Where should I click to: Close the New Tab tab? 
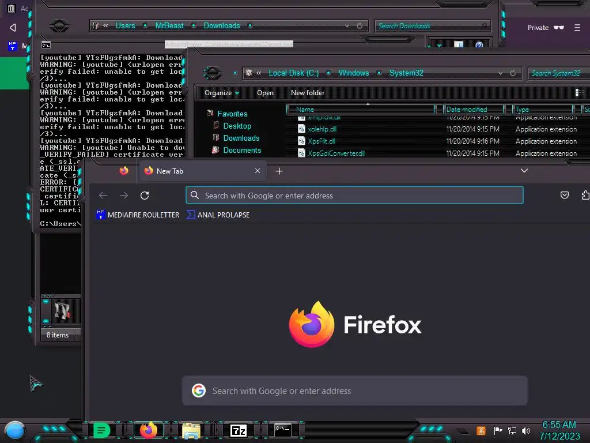pos(258,171)
